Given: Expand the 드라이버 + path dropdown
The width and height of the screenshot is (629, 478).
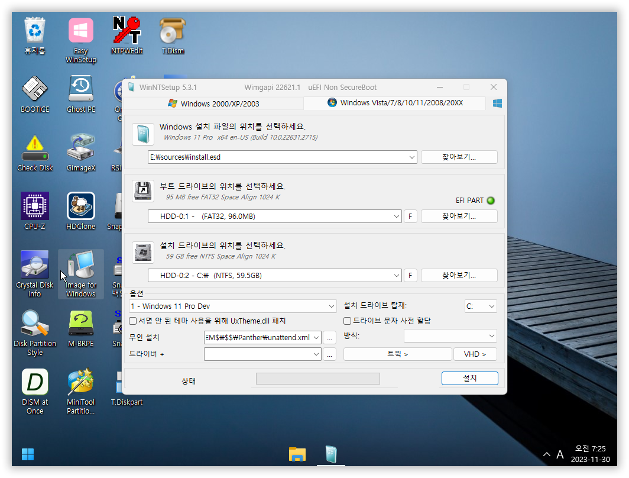Looking at the screenshot, I should tap(316, 354).
